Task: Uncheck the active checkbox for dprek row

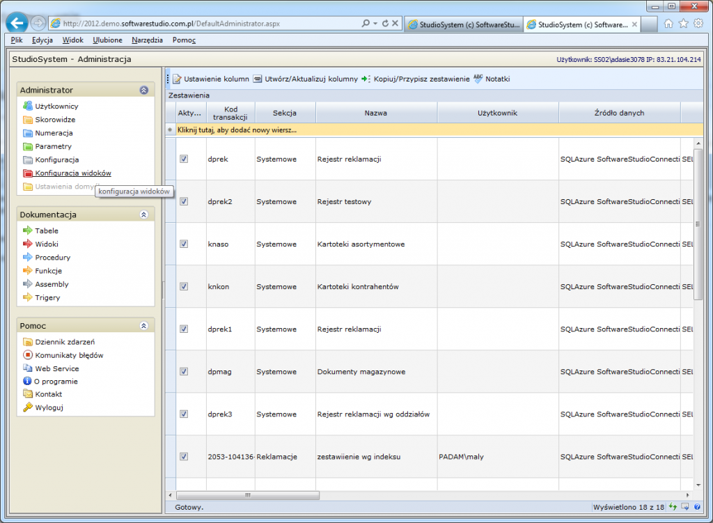Action: point(184,159)
